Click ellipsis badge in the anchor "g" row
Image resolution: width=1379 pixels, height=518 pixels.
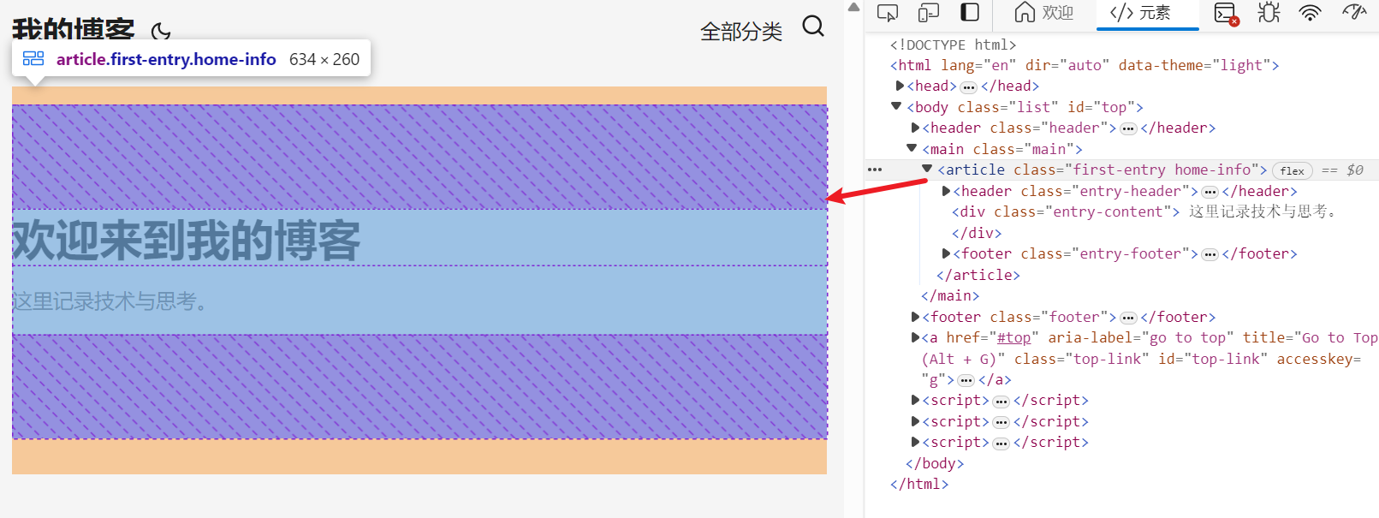966,381
